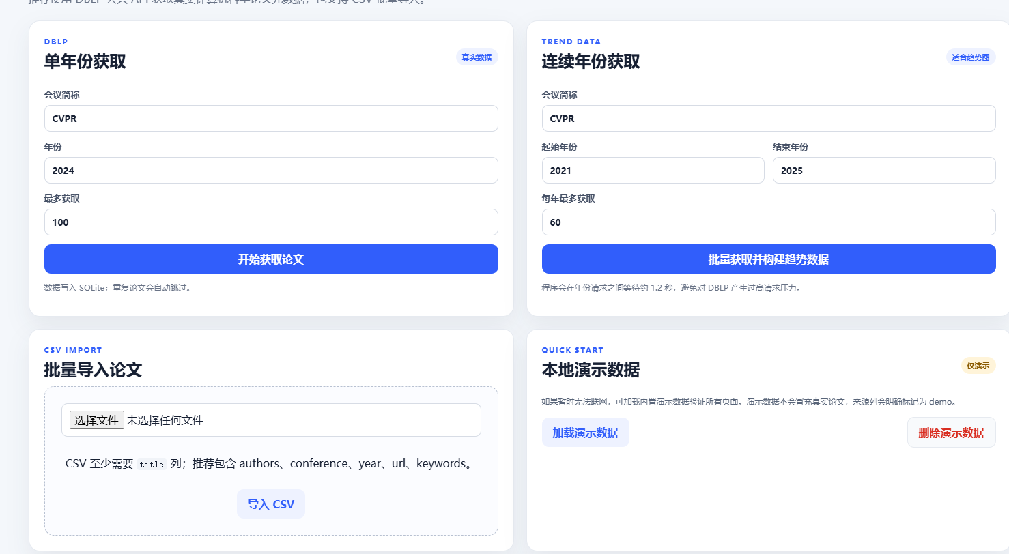Select the 结束年份 label
The width and height of the screenshot is (1009, 554).
click(x=791, y=147)
